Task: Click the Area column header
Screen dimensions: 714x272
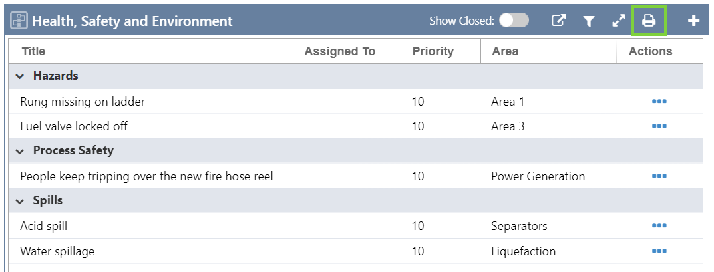Action: tap(505, 51)
